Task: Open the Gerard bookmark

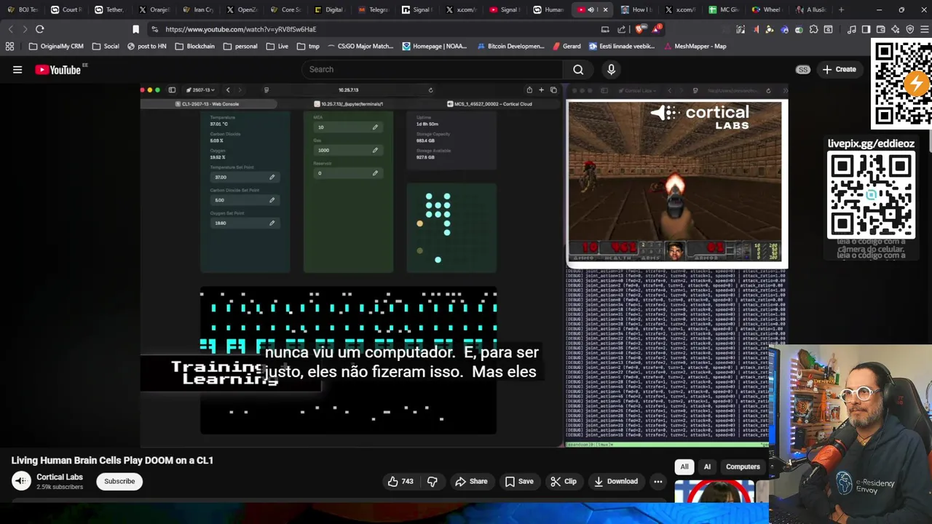Action: [566, 46]
